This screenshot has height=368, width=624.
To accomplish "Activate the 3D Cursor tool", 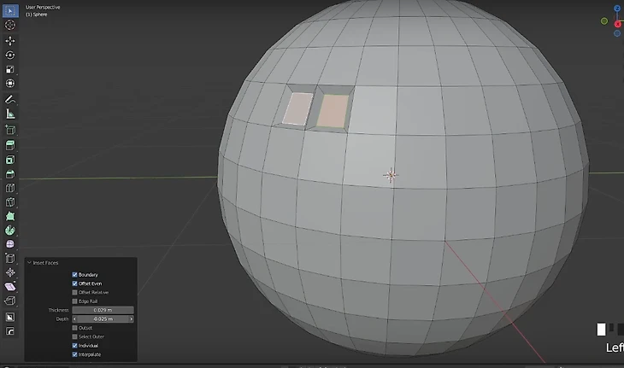I will coord(10,26).
